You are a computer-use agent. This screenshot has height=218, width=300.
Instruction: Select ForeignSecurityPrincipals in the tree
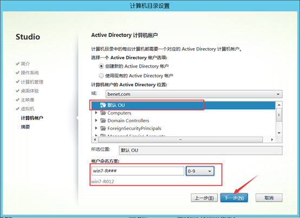point(134,128)
